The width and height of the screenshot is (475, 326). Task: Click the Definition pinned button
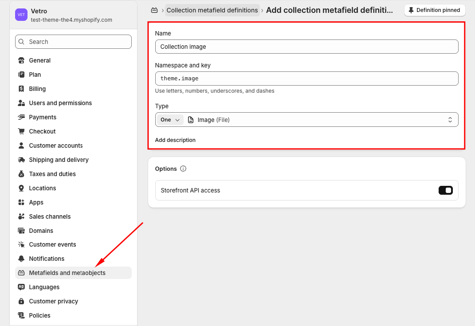point(434,10)
